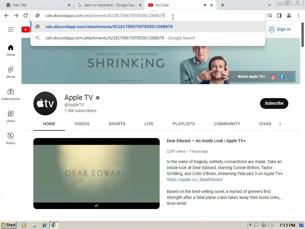Open the SHORTS channel tab

click(x=117, y=124)
